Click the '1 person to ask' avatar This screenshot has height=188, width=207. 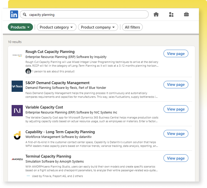click(x=28, y=71)
